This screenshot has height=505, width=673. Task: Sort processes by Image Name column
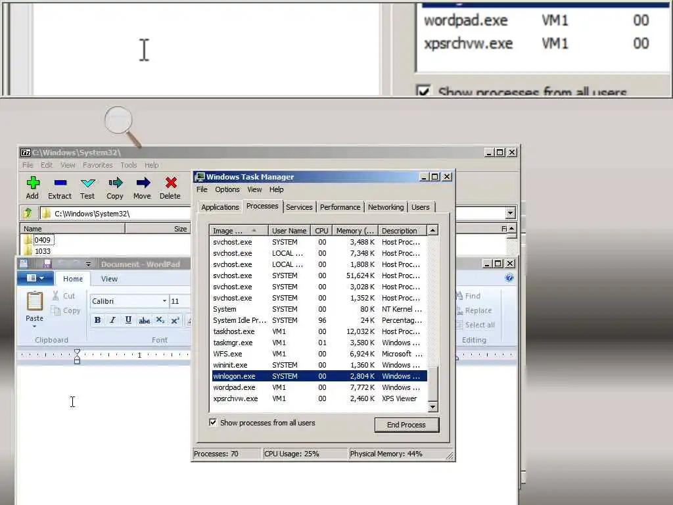pos(239,231)
